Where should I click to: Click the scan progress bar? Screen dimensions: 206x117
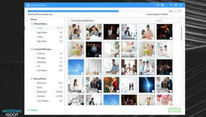[98, 11]
